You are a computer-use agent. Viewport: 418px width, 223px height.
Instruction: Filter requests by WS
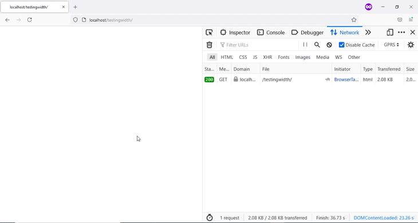pyautogui.click(x=338, y=57)
